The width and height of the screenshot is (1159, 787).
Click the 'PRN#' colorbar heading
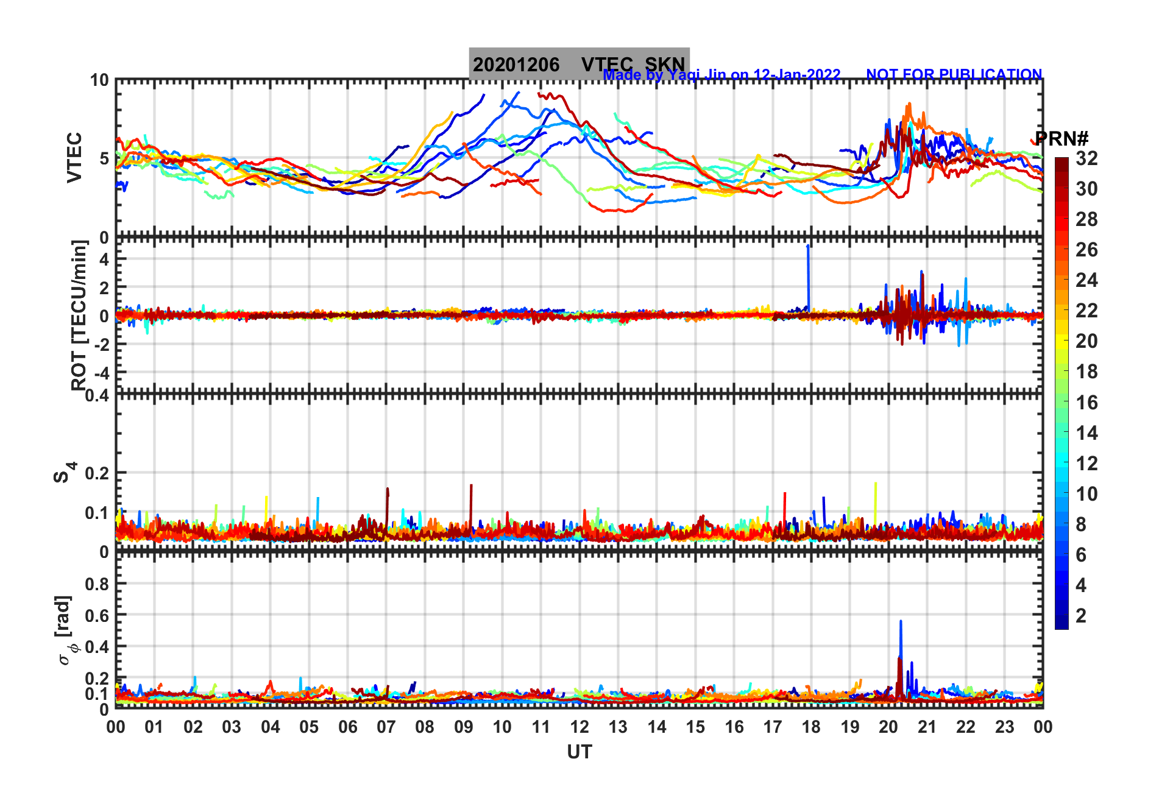pyautogui.click(x=1062, y=138)
